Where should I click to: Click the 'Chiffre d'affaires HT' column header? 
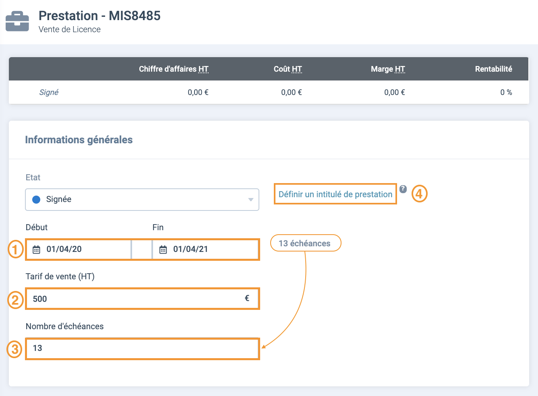[x=174, y=69]
